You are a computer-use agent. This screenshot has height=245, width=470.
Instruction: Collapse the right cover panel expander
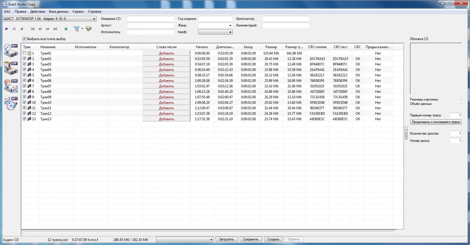click(406, 133)
